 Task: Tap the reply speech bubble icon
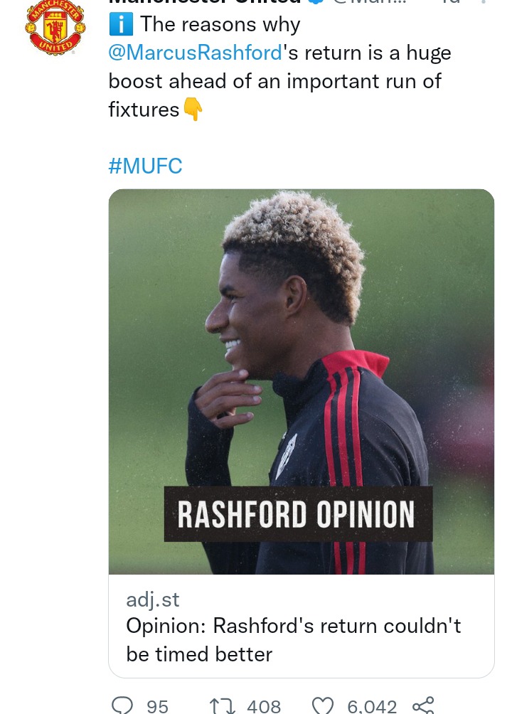tap(122, 705)
